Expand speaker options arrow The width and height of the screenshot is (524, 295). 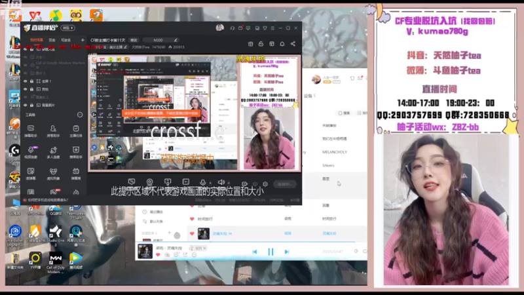click(x=229, y=183)
